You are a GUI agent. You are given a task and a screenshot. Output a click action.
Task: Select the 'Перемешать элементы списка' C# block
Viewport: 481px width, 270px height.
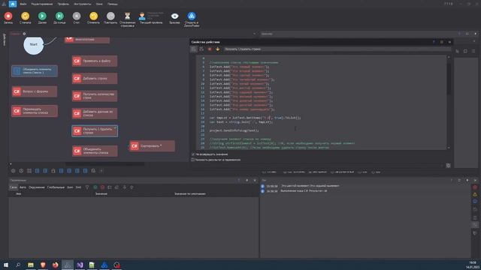(35, 111)
